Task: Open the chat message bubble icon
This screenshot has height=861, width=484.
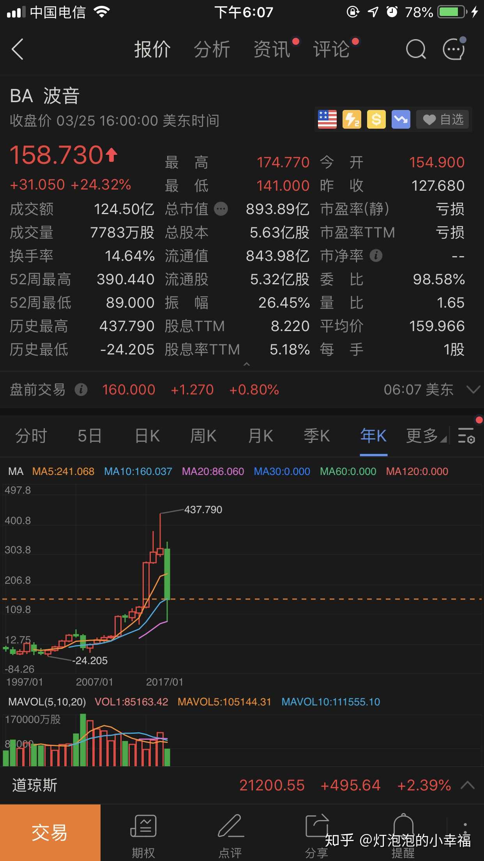Action: tap(454, 48)
